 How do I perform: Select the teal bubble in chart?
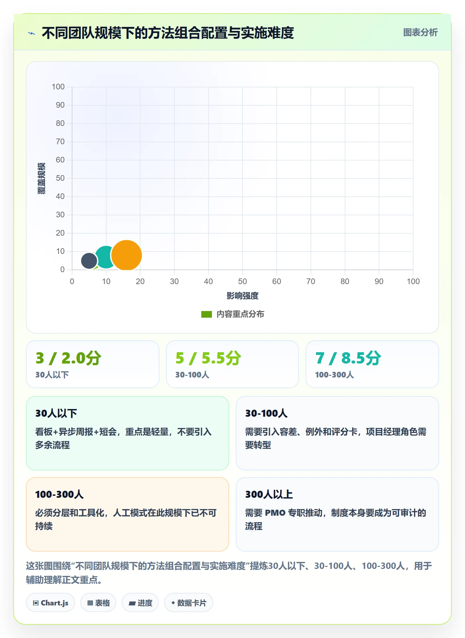click(x=104, y=257)
